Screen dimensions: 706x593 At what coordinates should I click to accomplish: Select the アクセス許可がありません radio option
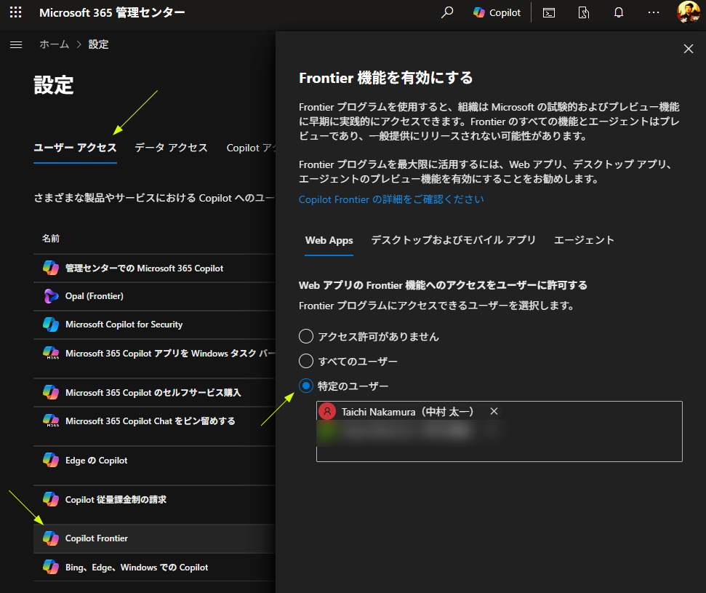tap(306, 337)
